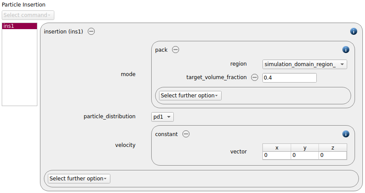Open info for insertion (ins1) panel
This screenshot has width=365, height=193.
(x=354, y=31)
